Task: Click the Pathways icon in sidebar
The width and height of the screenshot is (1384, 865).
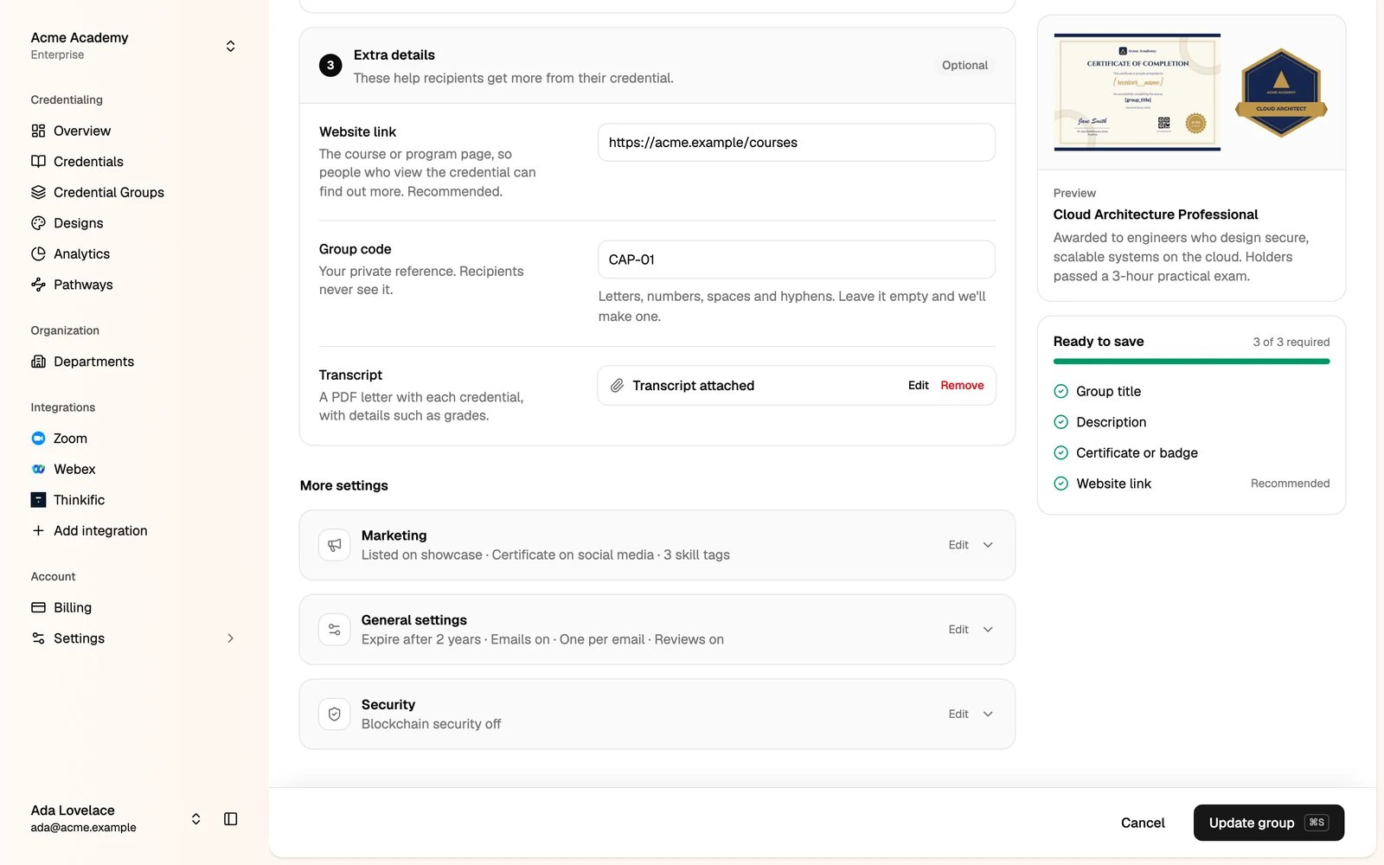Action: point(38,285)
